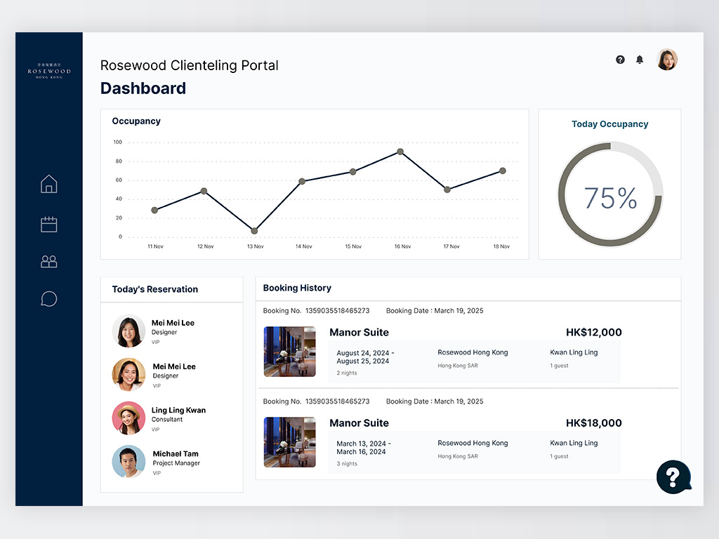Image resolution: width=719 pixels, height=539 pixels.
Task: Click the Consultant label
Action: [x=167, y=420]
